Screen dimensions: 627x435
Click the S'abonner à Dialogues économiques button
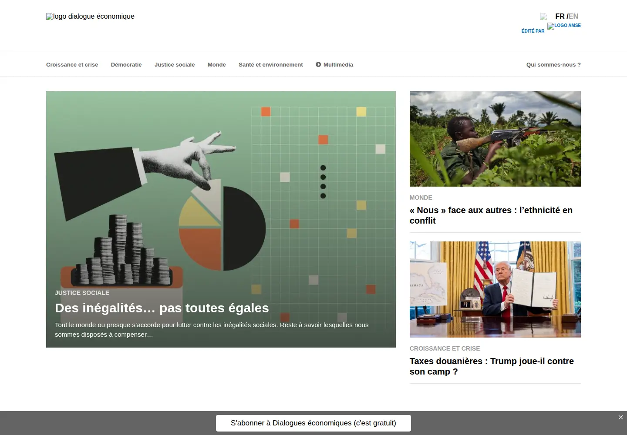[313, 423]
